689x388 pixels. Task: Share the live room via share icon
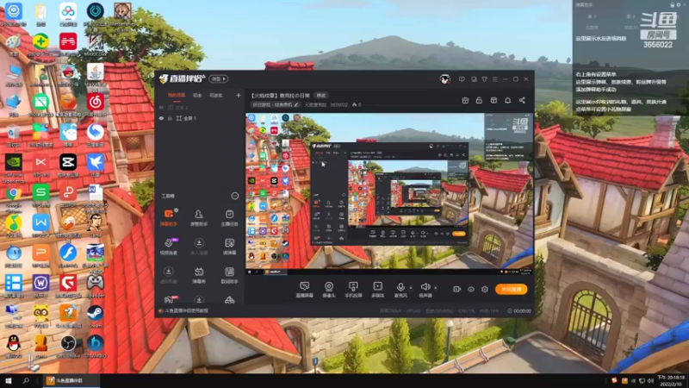click(x=522, y=100)
